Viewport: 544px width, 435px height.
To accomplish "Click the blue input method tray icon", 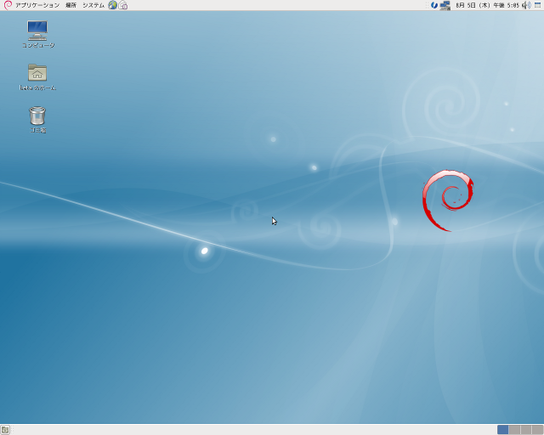I will click(434, 5).
